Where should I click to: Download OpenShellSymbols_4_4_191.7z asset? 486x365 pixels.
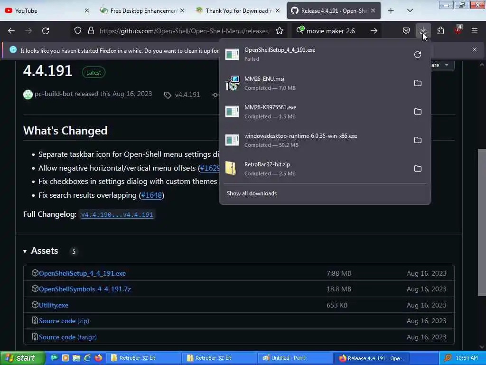(x=84, y=289)
